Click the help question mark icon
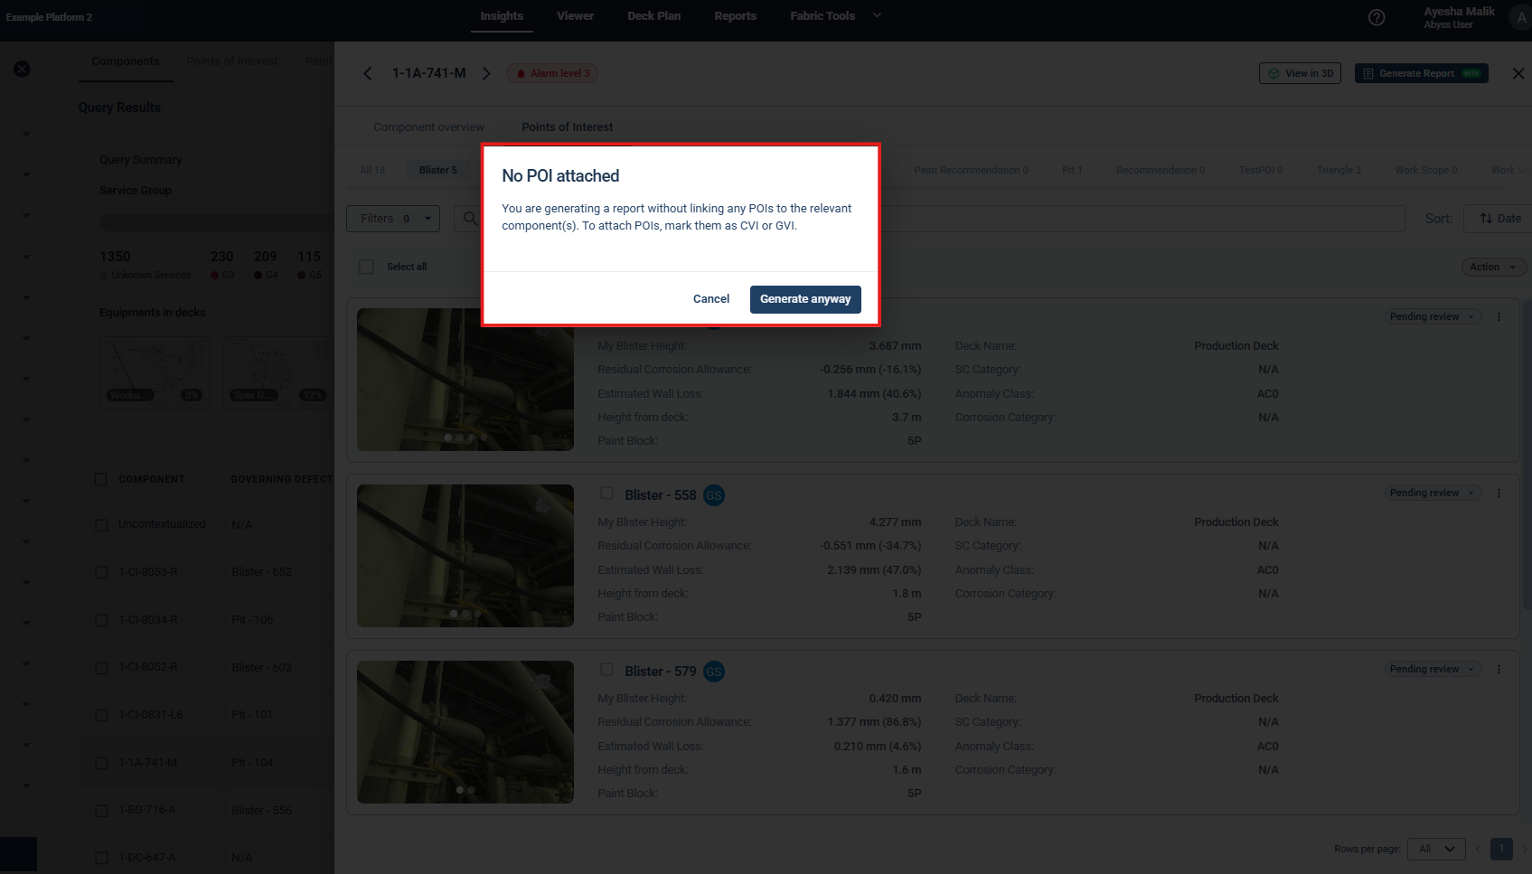1532x874 pixels. (x=1377, y=17)
